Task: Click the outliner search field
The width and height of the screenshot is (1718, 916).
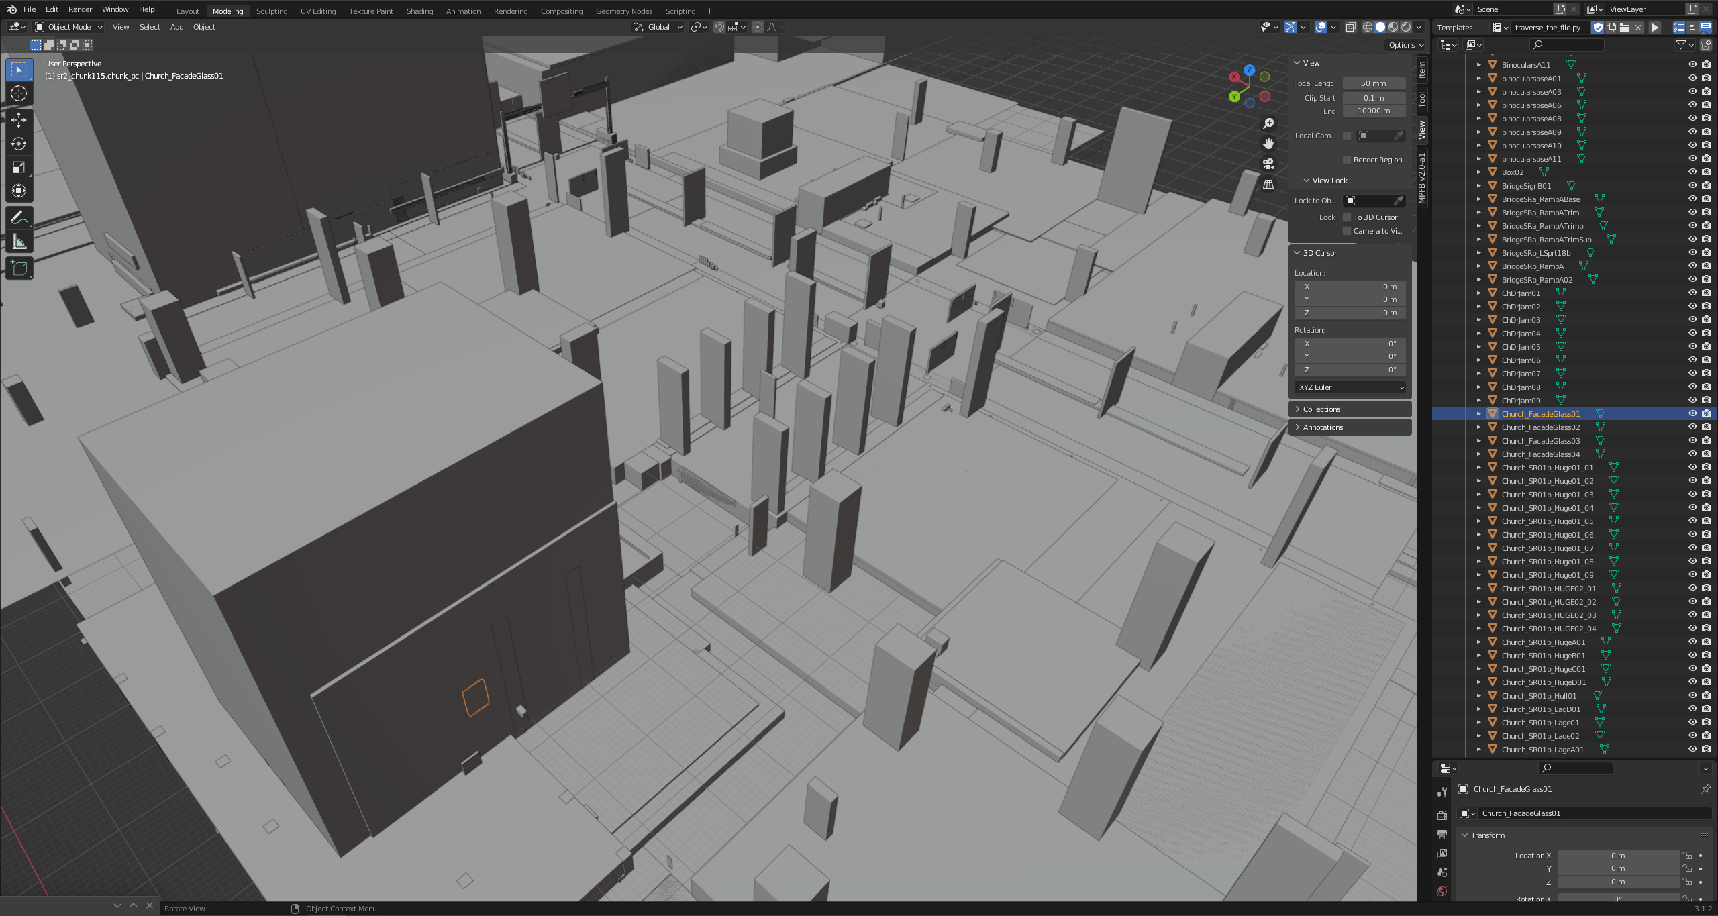Action: 1567,45
